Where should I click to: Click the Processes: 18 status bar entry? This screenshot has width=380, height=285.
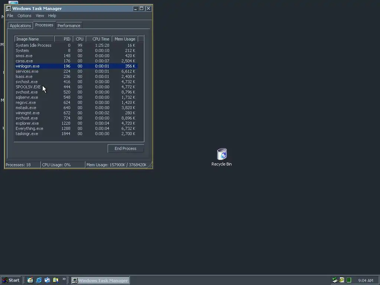[x=23, y=165]
